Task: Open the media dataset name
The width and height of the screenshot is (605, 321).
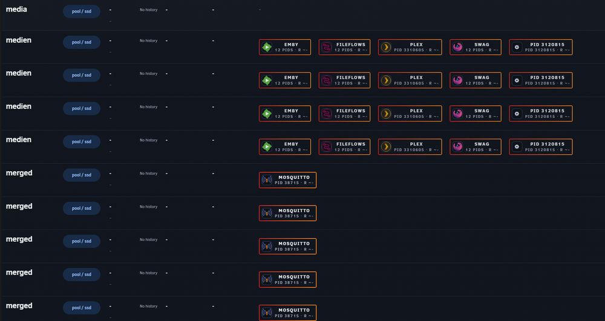Action: [16, 9]
